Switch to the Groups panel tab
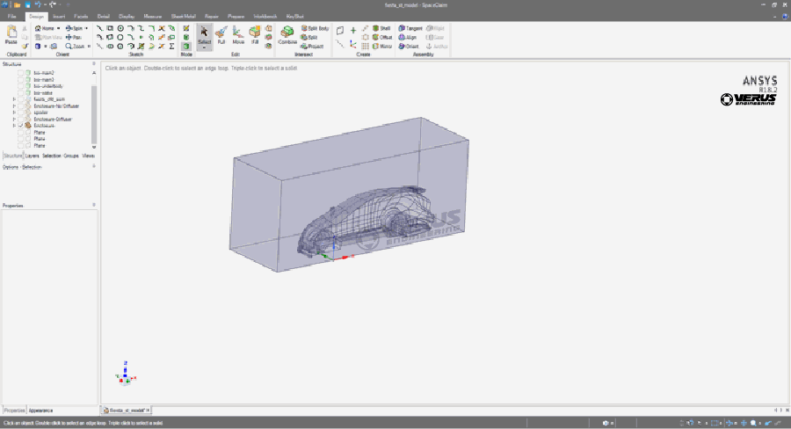 pyautogui.click(x=70, y=156)
